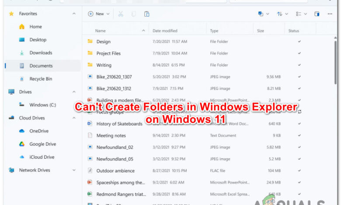Open the View layout options icon
341x205 pixels.
coord(298,14)
